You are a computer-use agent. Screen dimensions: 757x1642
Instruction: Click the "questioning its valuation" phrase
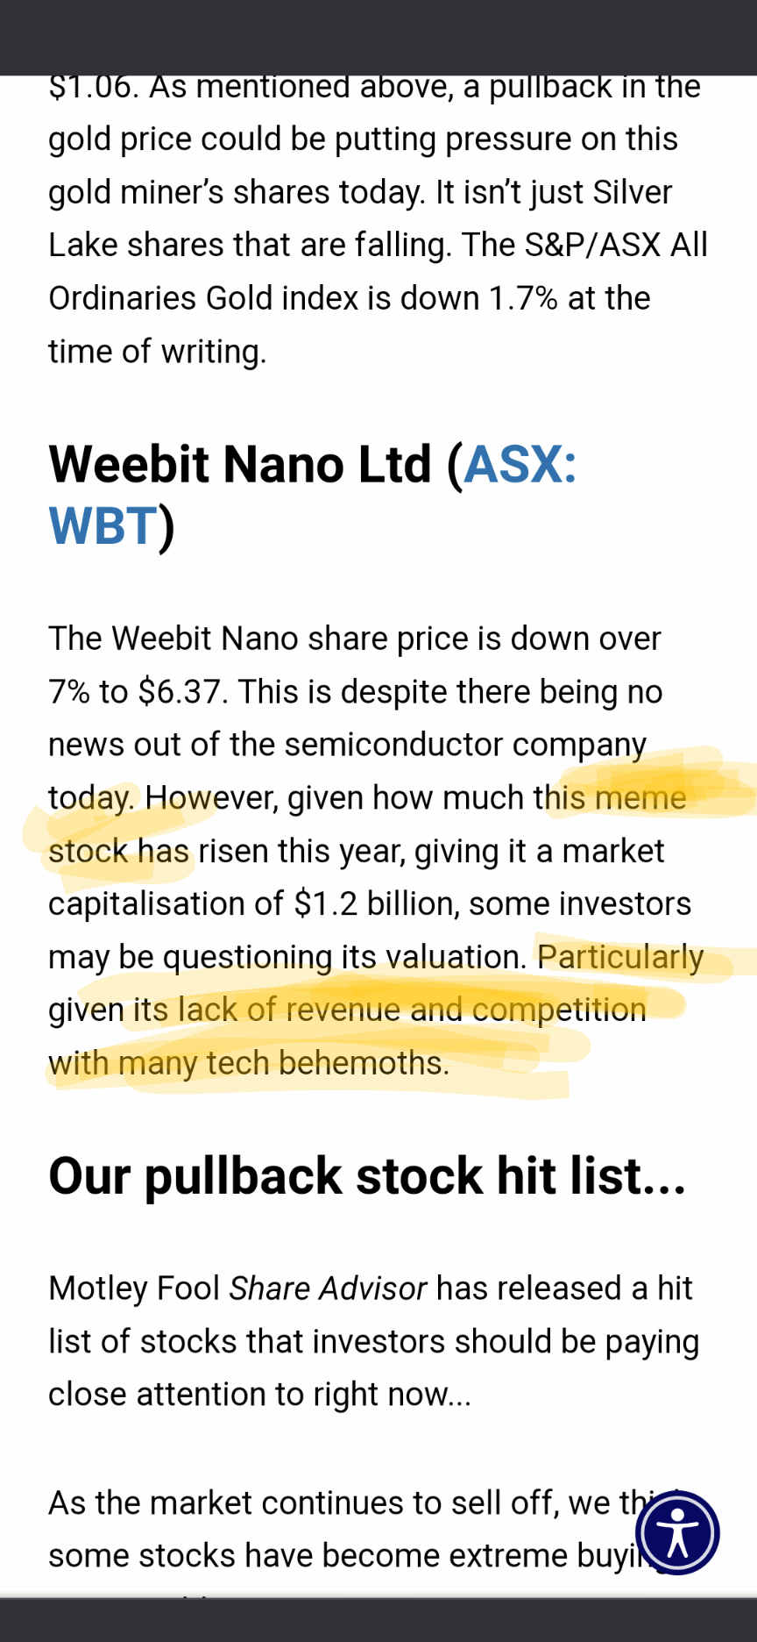pos(344,957)
